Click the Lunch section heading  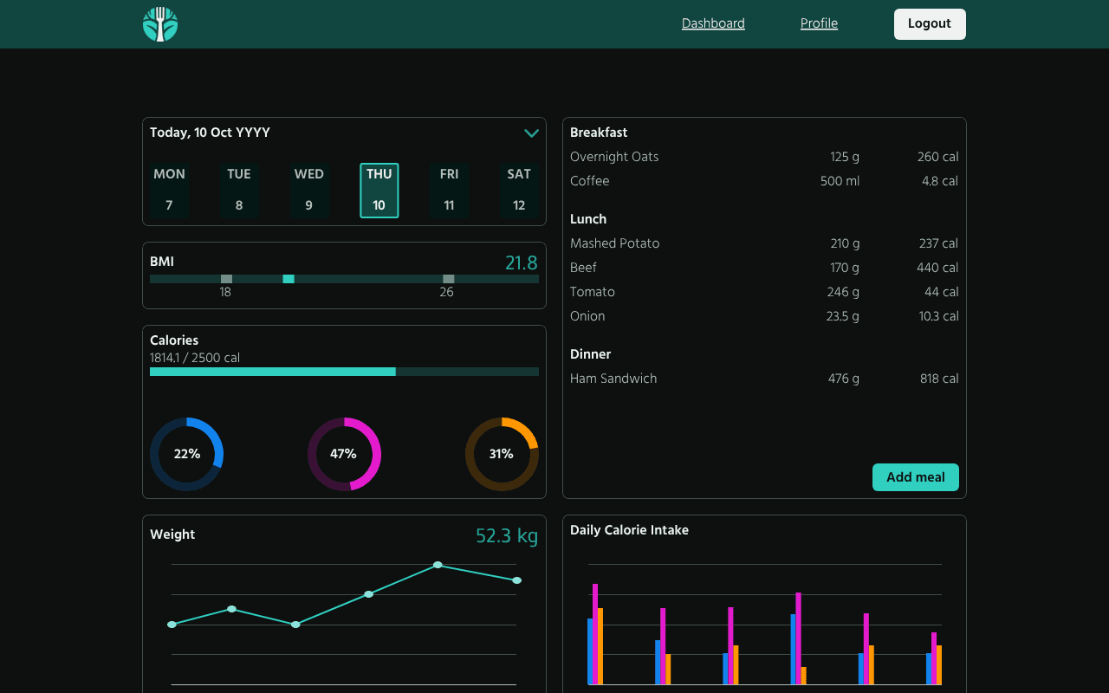coord(588,219)
